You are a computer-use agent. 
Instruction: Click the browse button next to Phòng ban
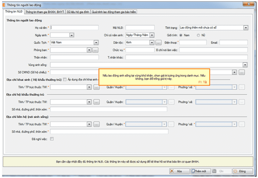(96, 50)
